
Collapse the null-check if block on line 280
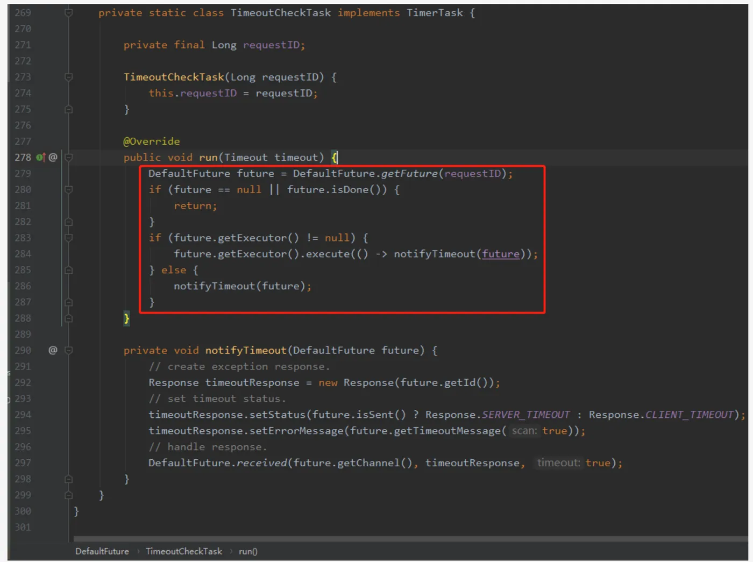tap(69, 189)
